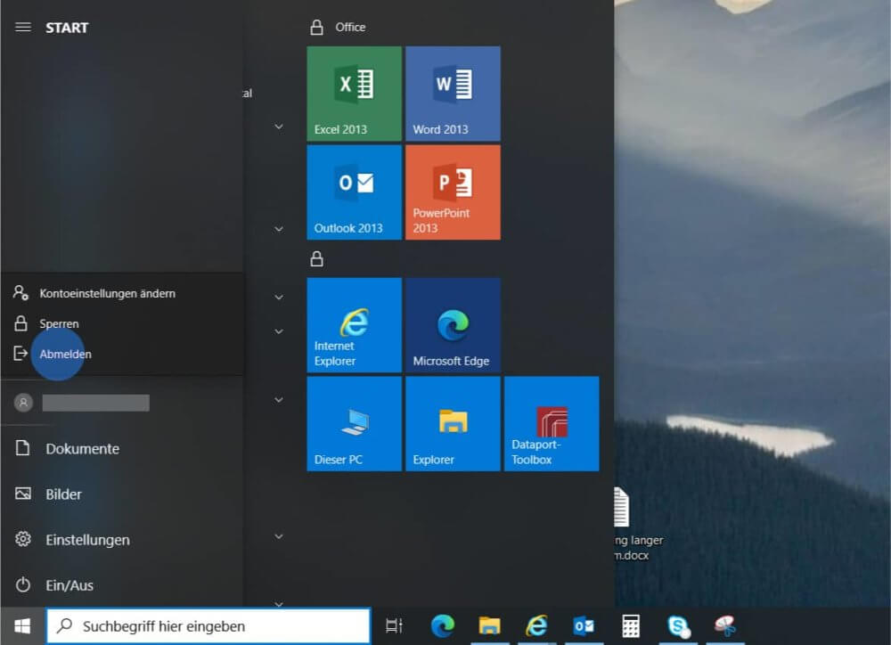891x645 pixels.
Task: Click the user account avatar
Action: click(x=23, y=403)
